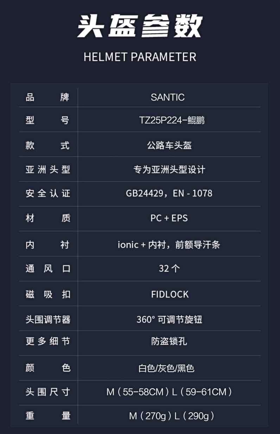Click the weight value M (270g) L (290g)

pos(171,416)
